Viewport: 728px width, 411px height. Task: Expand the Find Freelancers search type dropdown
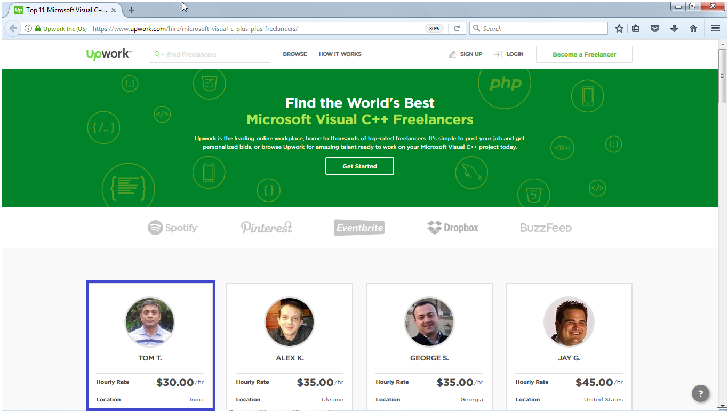click(x=158, y=54)
